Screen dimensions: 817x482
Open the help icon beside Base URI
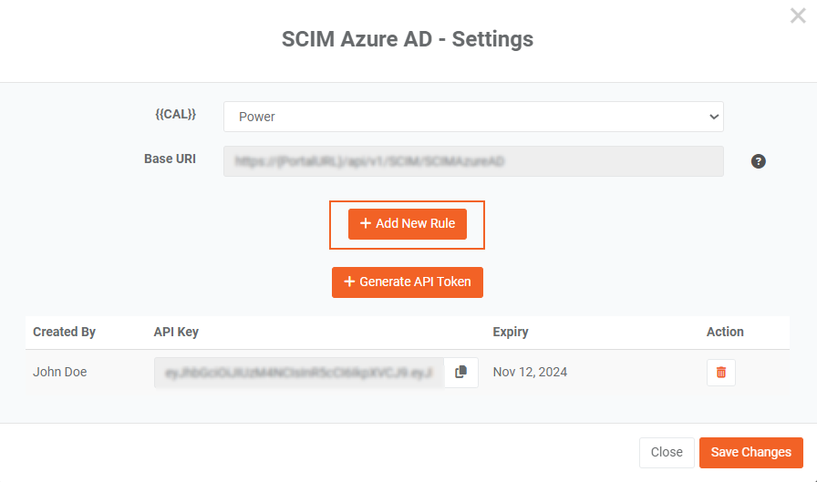(x=758, y=161)
